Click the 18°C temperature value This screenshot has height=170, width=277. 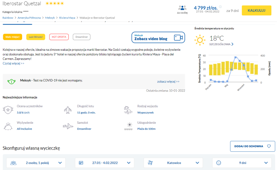click(217, 38)
